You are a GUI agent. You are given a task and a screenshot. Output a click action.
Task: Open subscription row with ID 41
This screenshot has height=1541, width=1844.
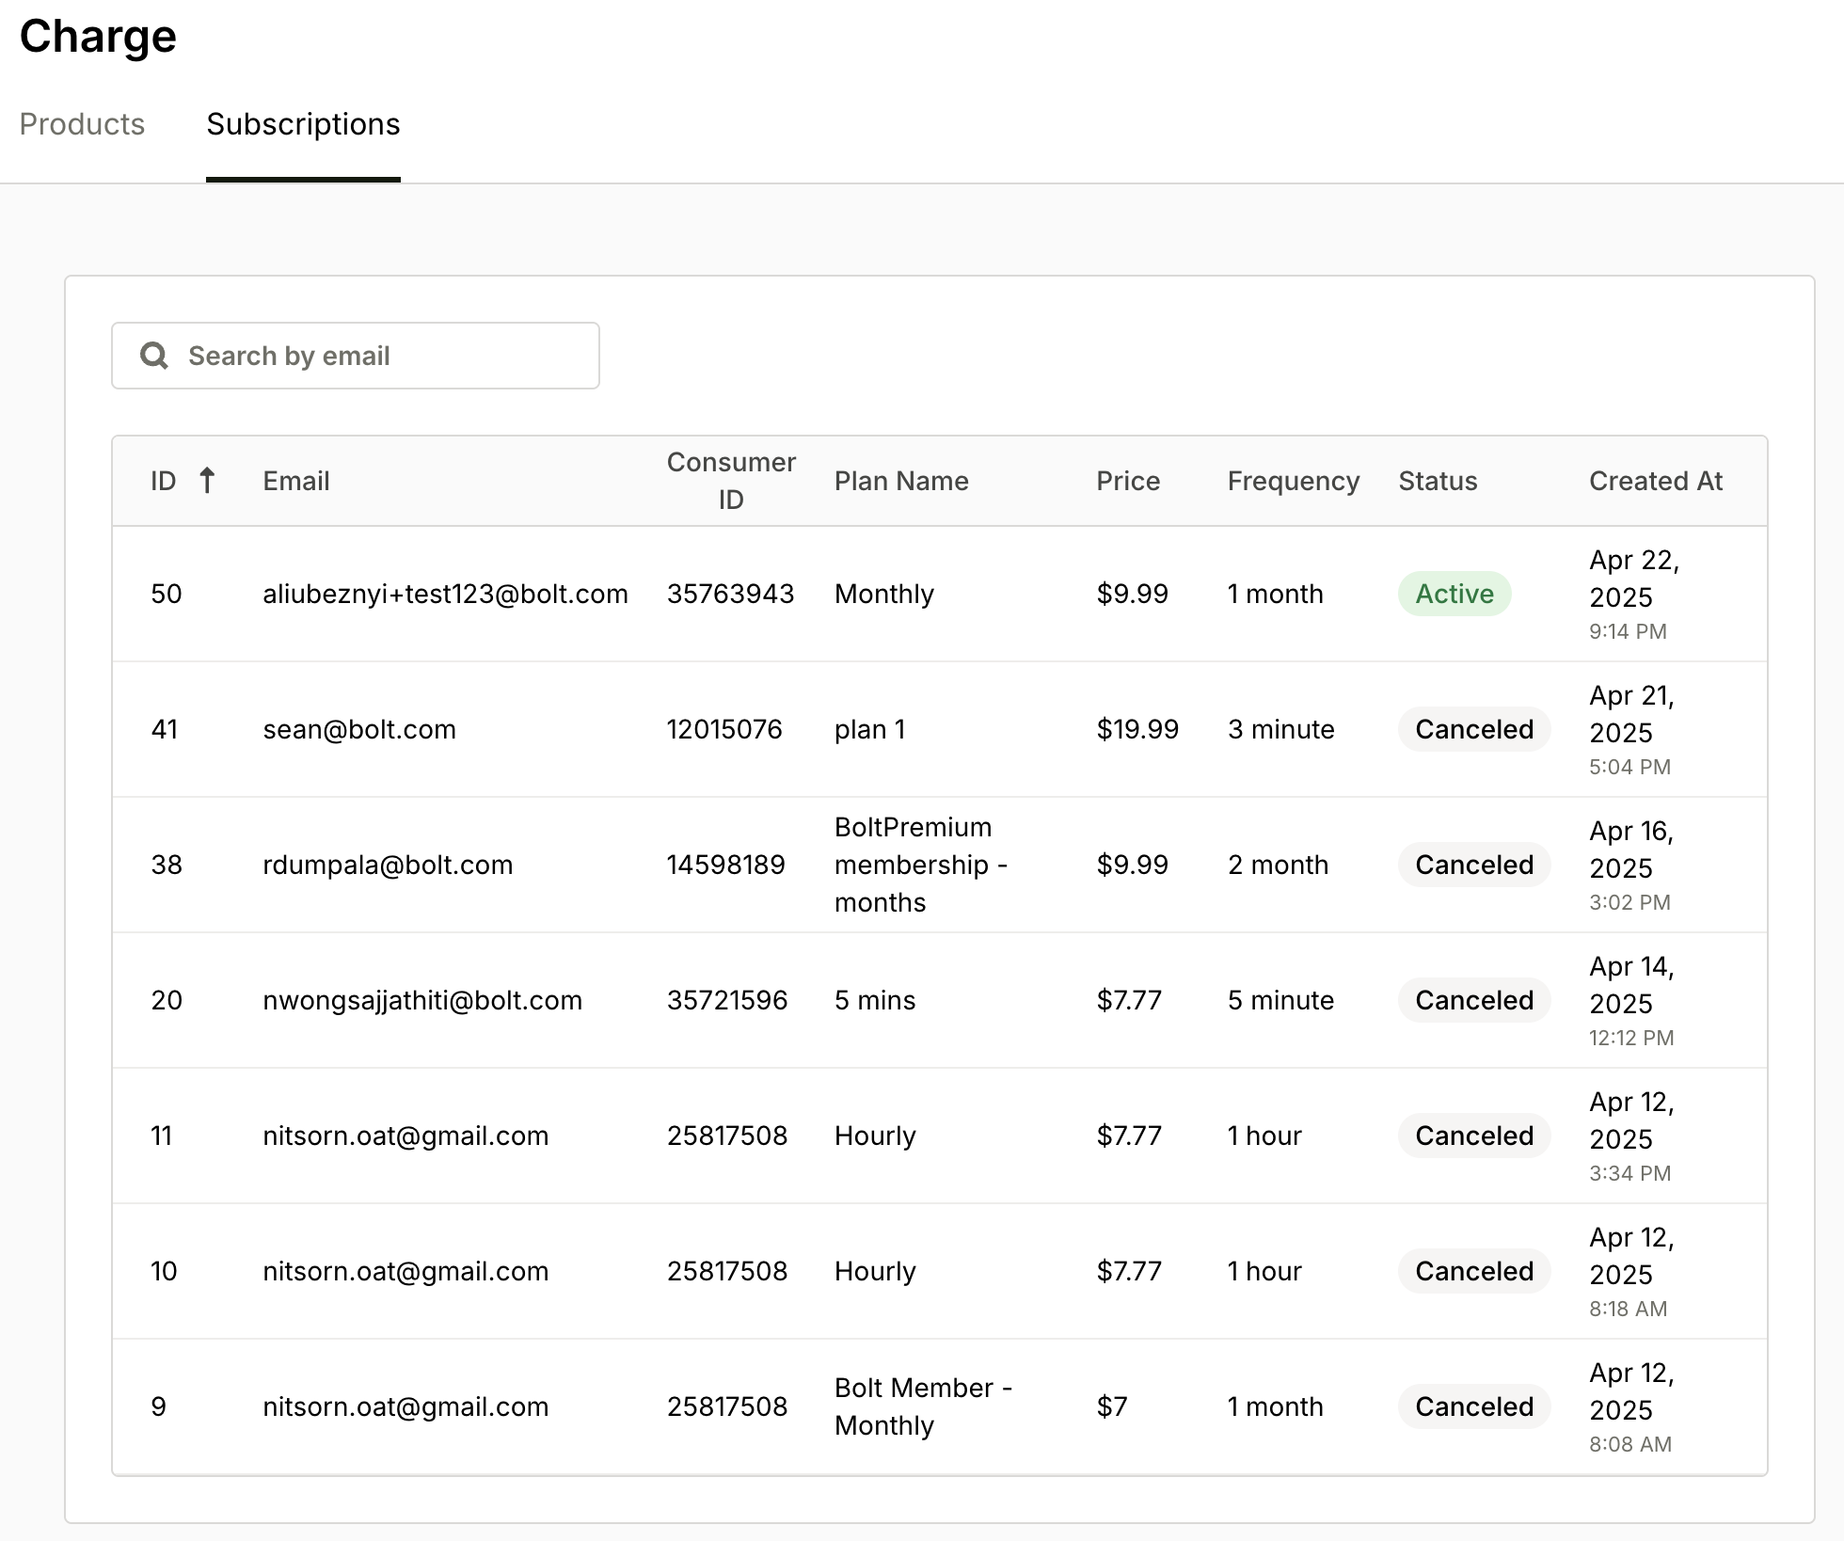pos(940,729)
